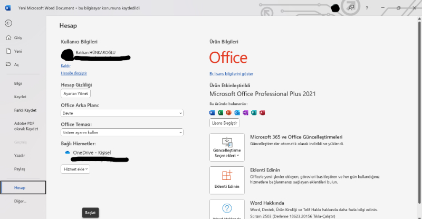
Task: Click the Ürün Etkinleştirildi heading
Action: pos(229,85)
